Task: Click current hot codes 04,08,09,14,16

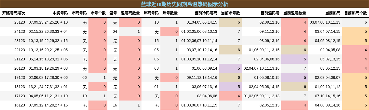Action: click(328, 105)
